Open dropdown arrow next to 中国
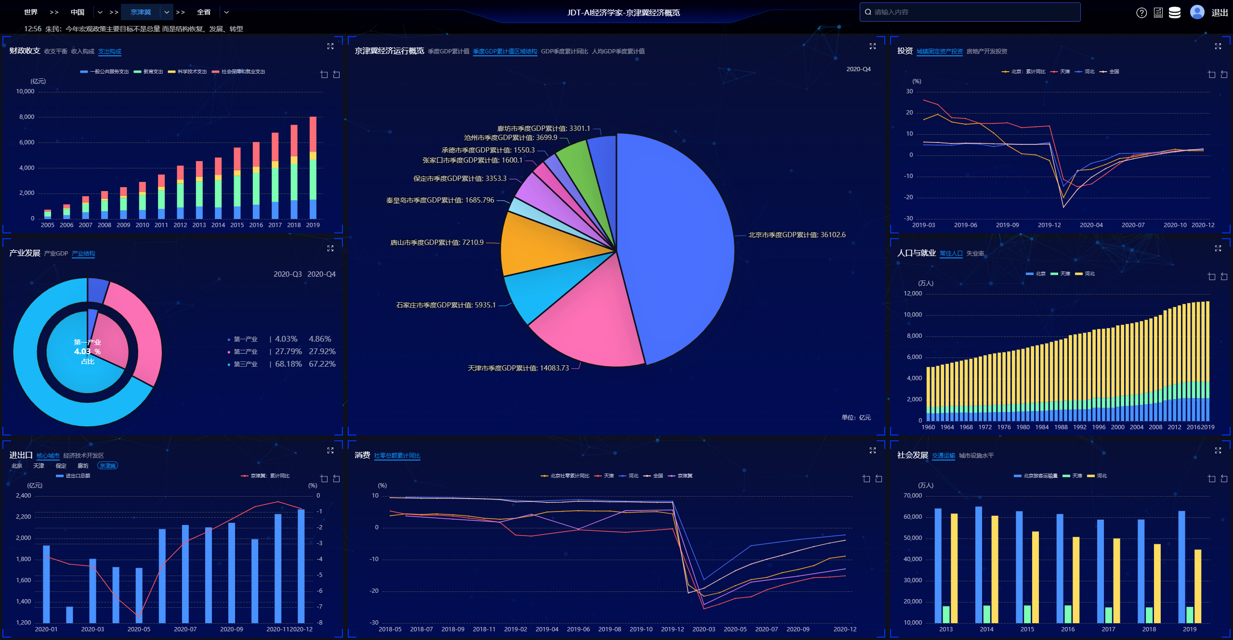 coord(100,13)
